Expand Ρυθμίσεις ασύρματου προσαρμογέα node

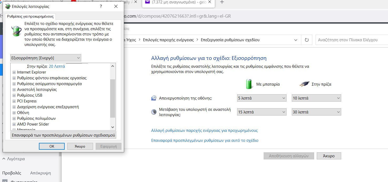coord(14,84)
